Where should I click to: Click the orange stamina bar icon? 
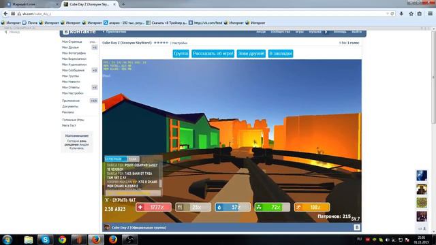click(298, 207)
